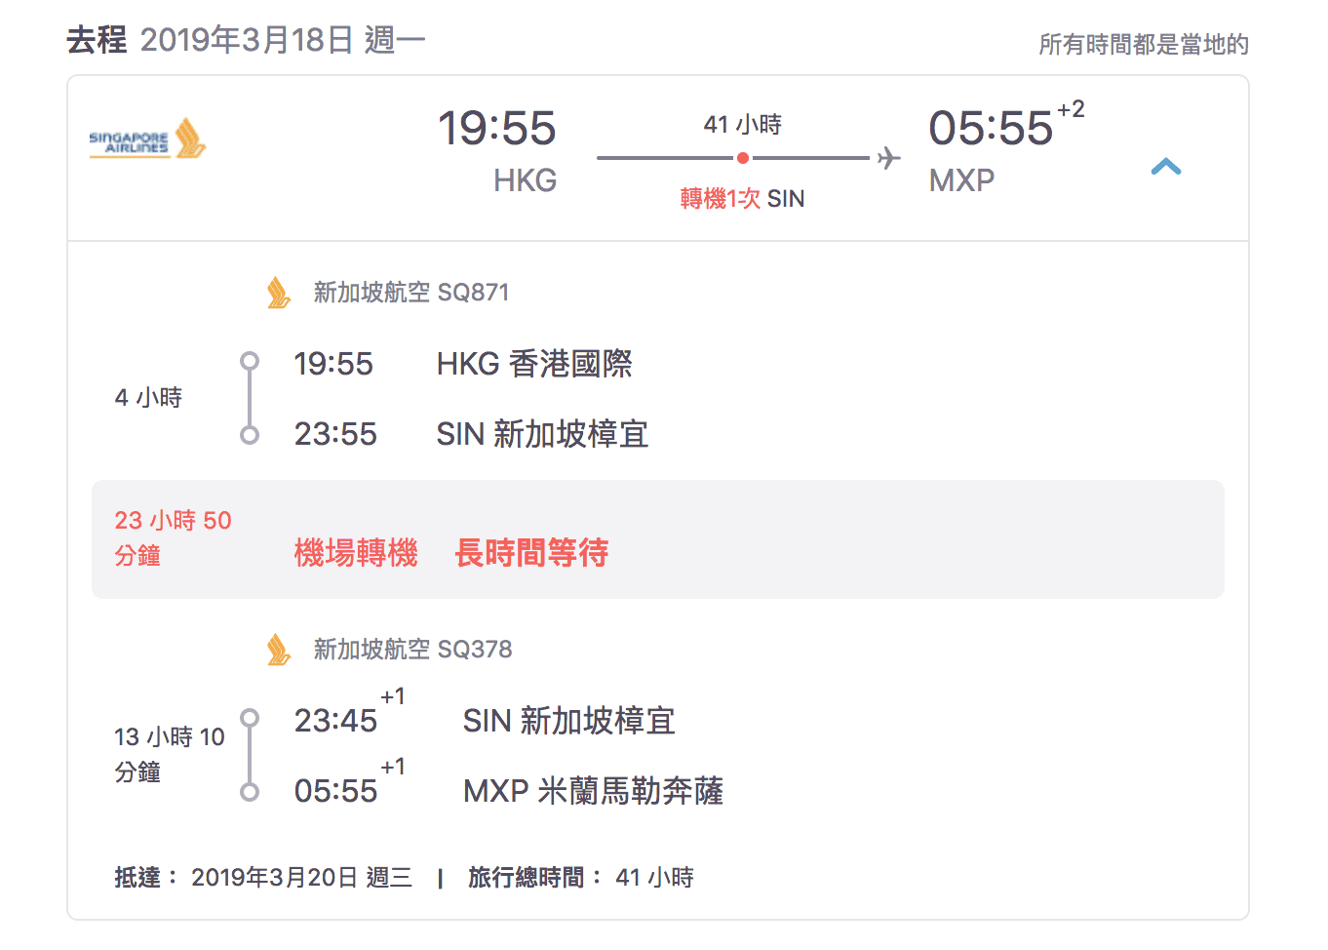Open the 轉機1次 SIN stopover info
The image size is (1328, 950).
click(x=743, y=198)
